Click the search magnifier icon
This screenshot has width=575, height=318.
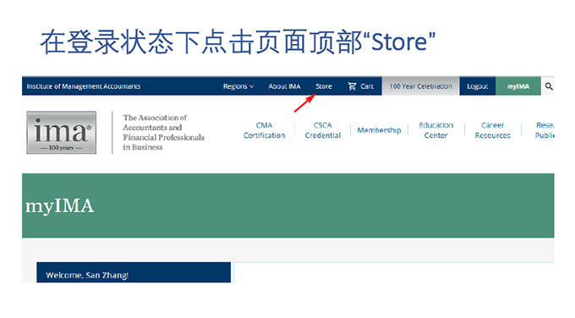pos(548,86)
